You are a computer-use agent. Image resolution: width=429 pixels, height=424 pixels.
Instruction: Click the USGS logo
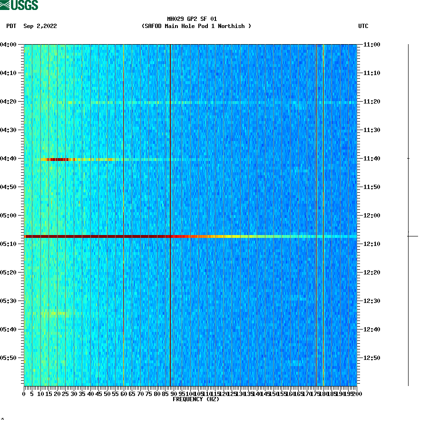(x=19, y=5)
